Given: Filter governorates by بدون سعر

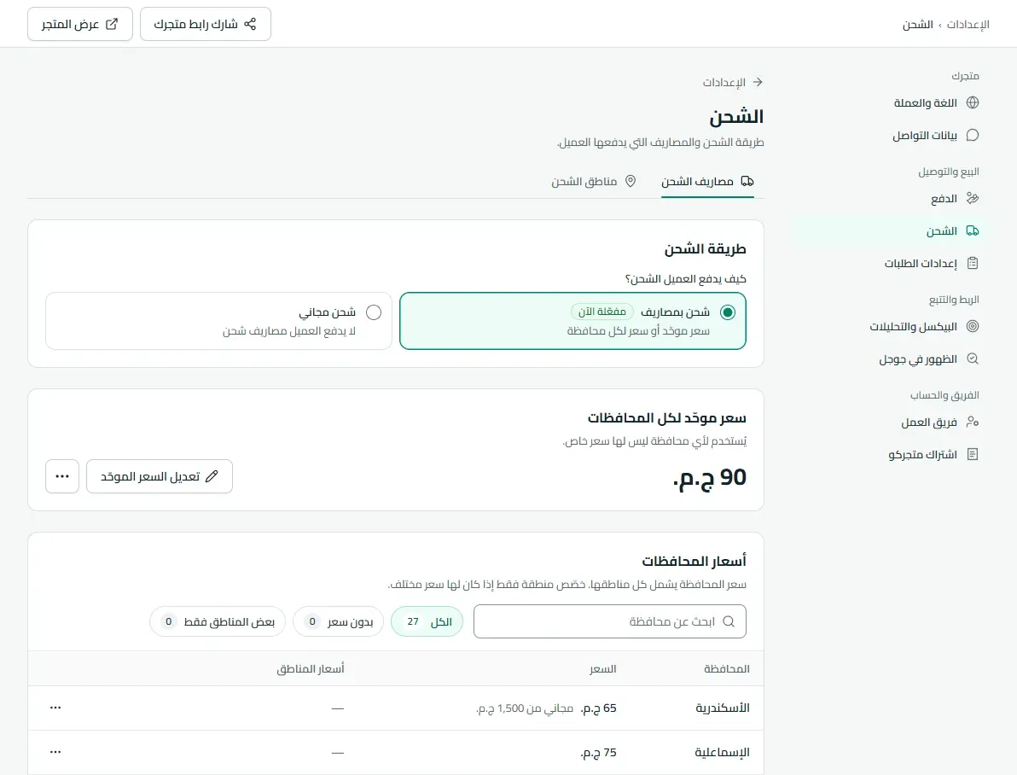Looking at the screenshot, I should tap(338, 622).
